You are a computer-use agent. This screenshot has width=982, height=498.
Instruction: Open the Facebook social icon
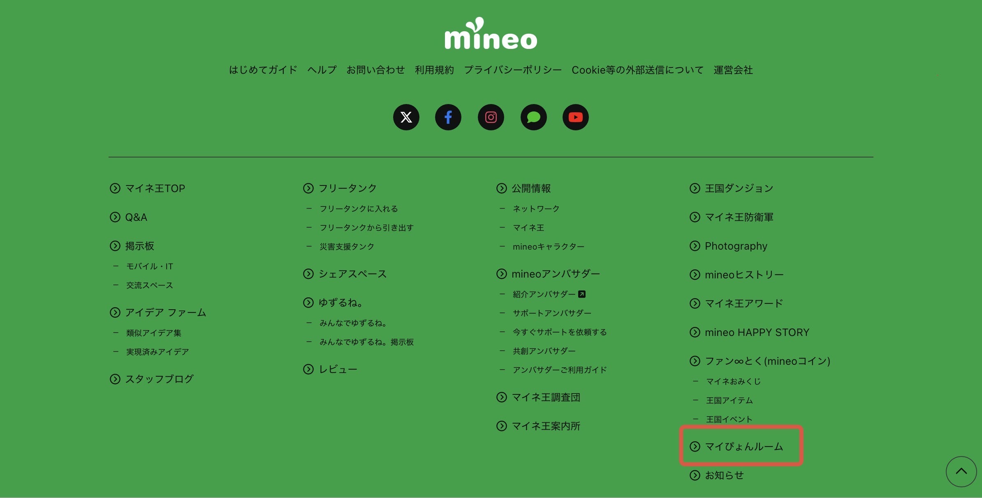(x=448, y=117)
